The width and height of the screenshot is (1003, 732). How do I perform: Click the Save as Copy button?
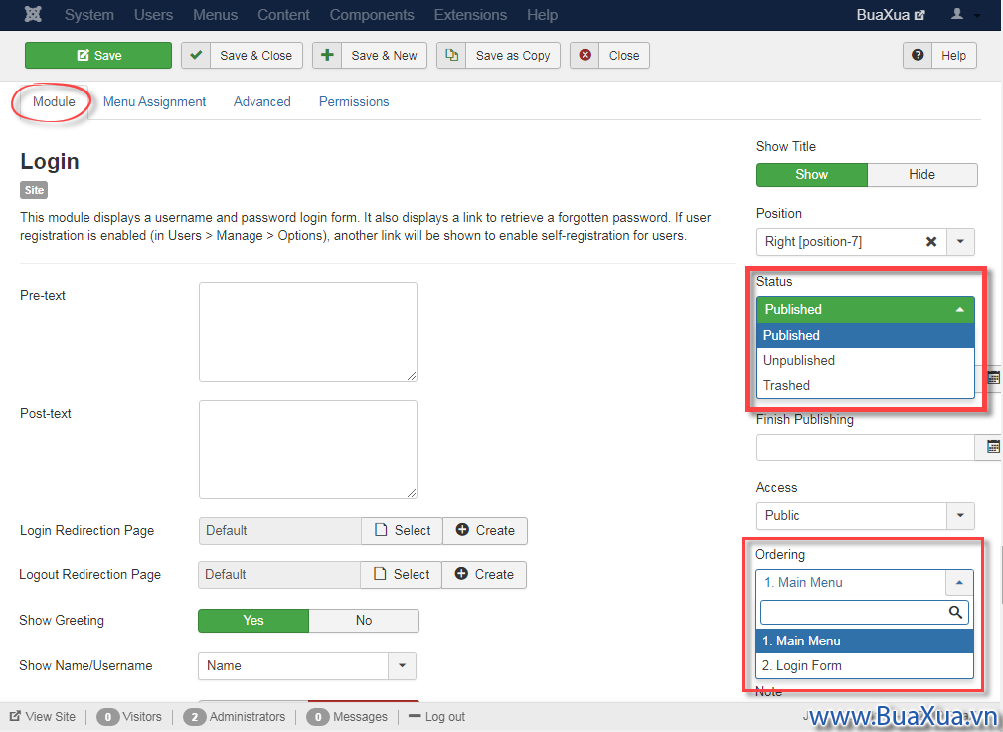coord(498,55)
